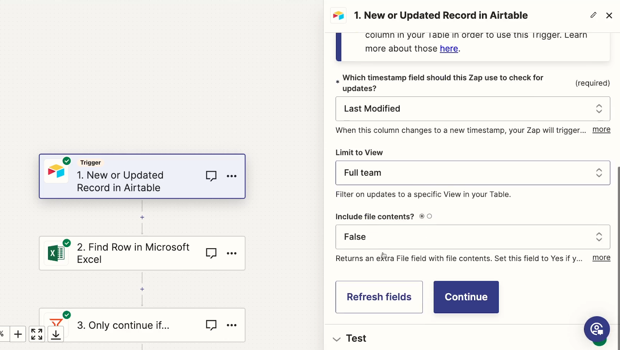The width and height of the screenshot is (620, 350).
Task: Open the Include file contents dropdown showing False
Action: (473, 237)
